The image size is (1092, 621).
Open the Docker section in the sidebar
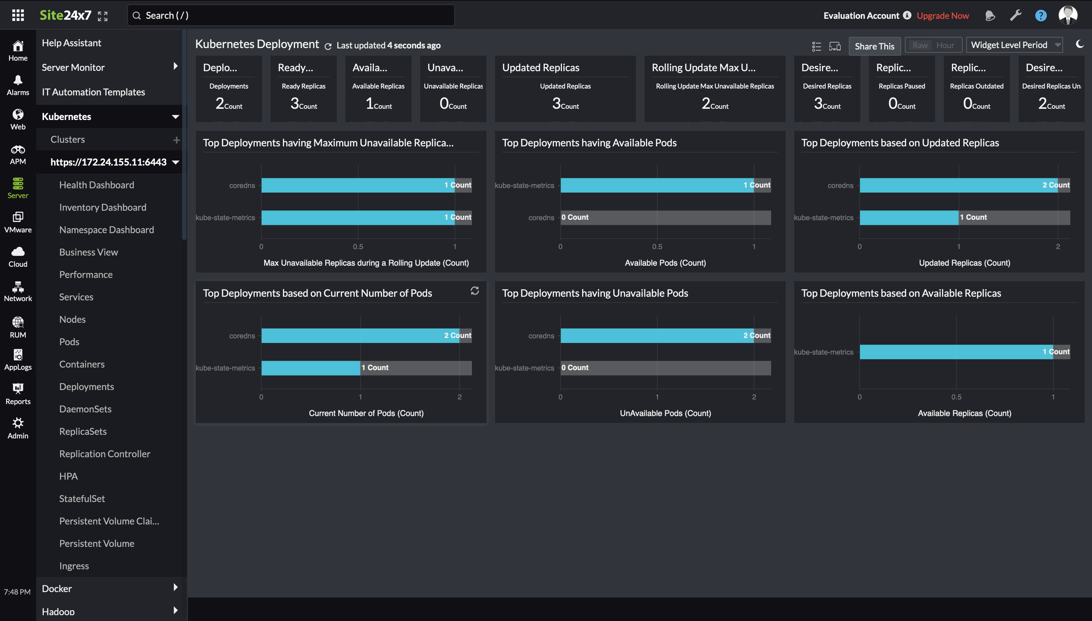click(x=57, y=588)
